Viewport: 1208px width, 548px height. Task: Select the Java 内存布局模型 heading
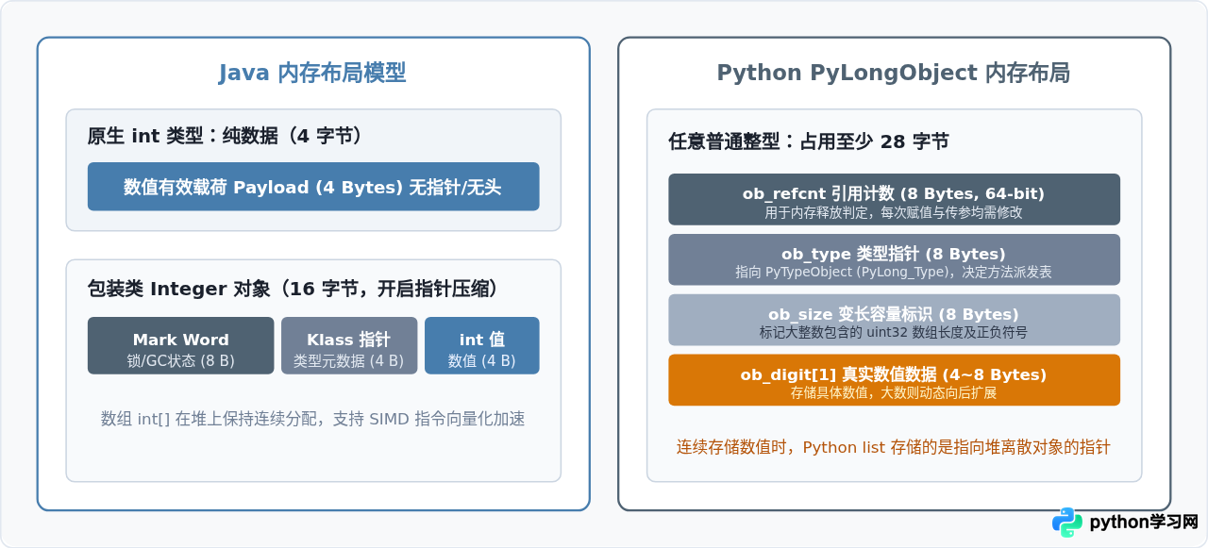click(312, 73)
